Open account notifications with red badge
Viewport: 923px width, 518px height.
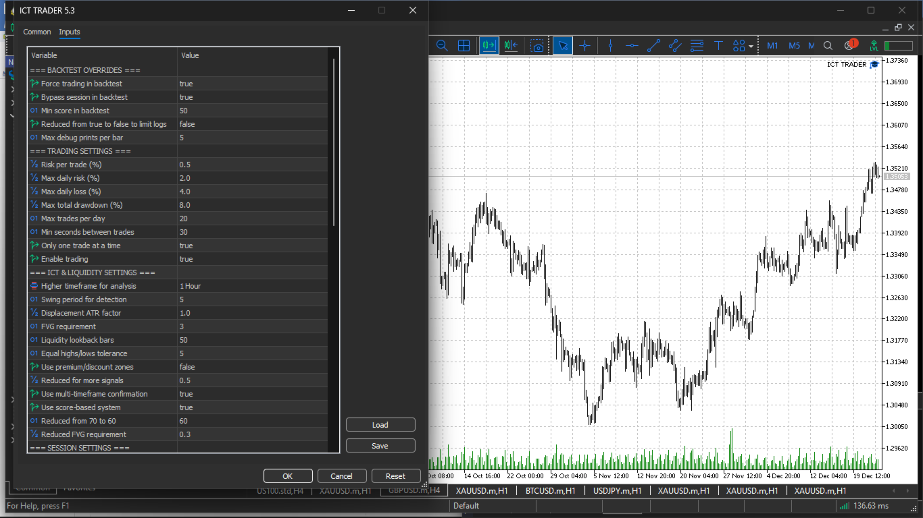coord(850,45)
